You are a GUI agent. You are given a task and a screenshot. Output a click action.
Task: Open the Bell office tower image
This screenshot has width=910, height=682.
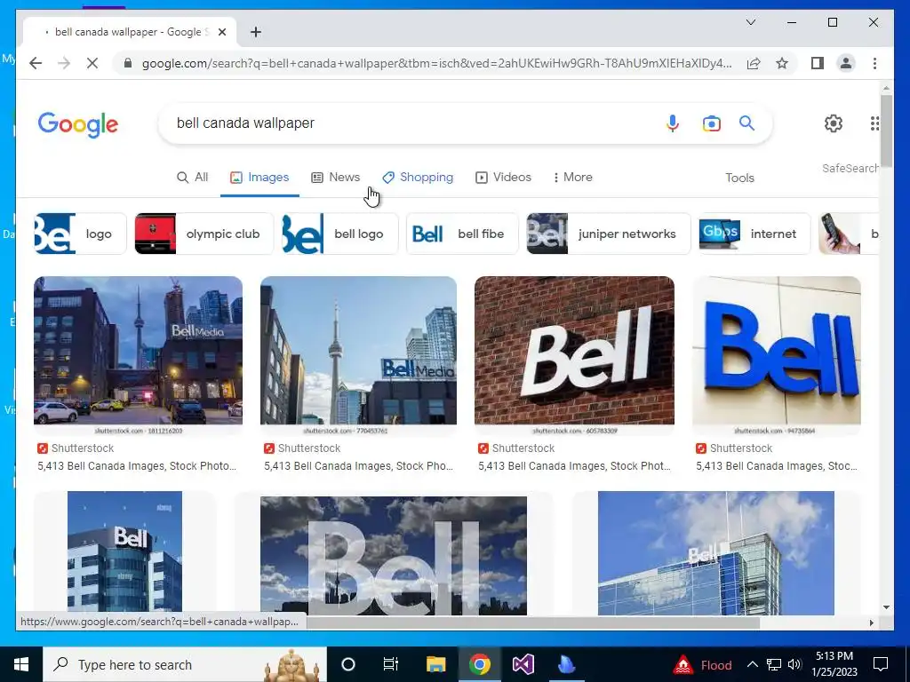(x=124, y=552)
